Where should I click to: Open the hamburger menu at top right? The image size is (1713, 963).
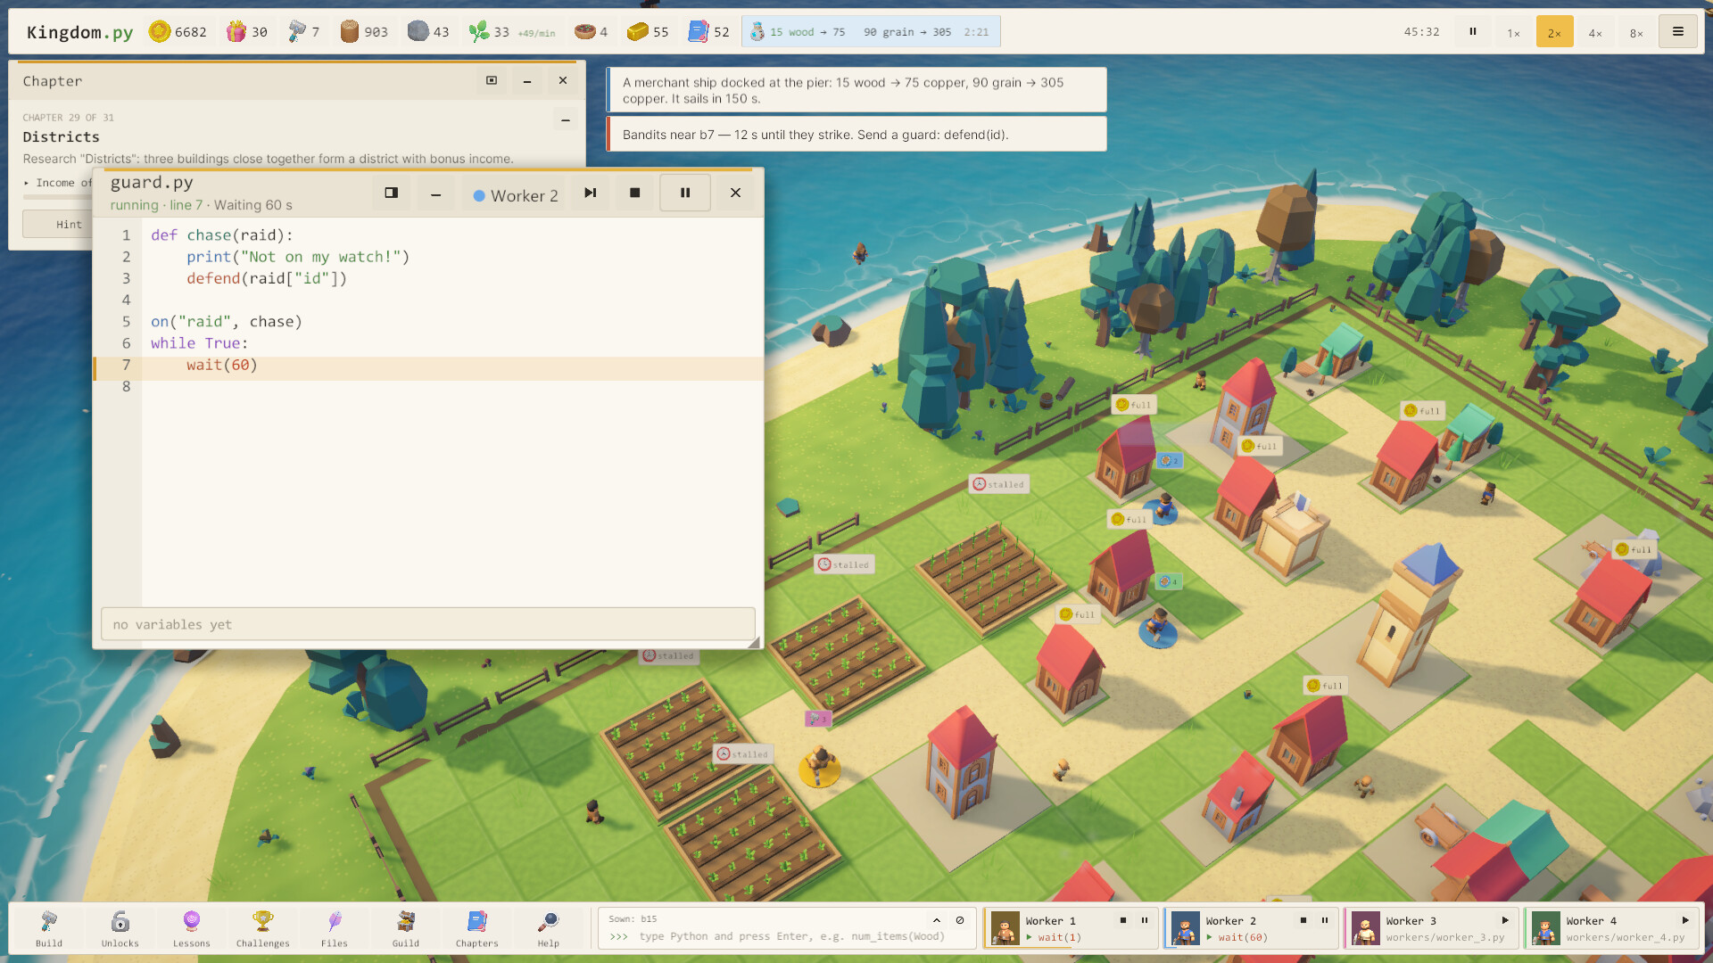(x=1678, y=32)
